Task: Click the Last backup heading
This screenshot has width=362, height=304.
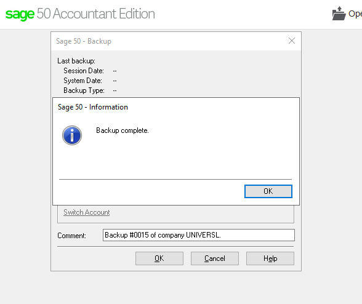Action: pos(76,61)
